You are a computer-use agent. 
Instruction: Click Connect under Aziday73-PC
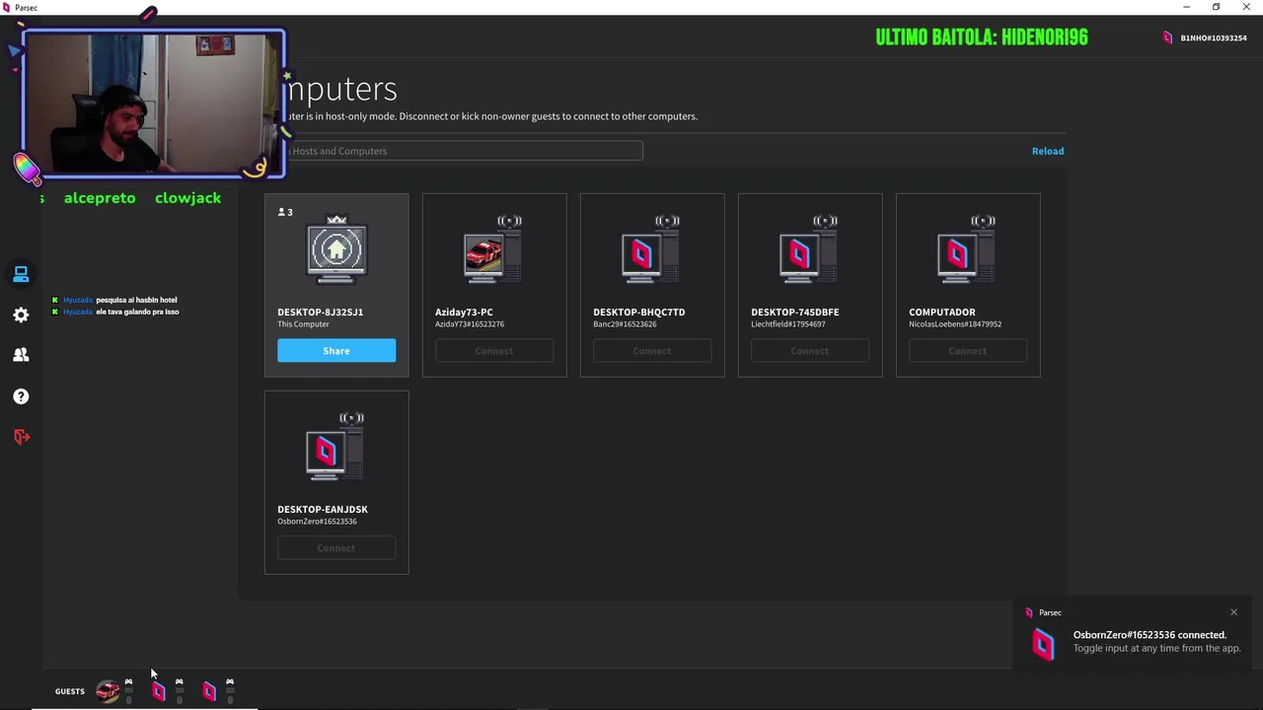coord(494,351)
